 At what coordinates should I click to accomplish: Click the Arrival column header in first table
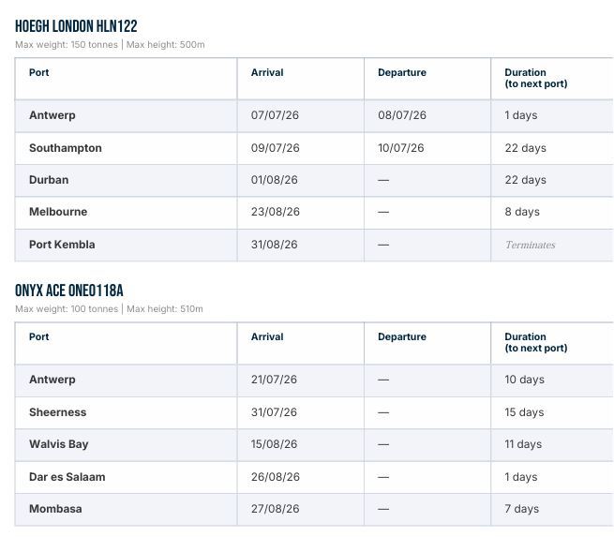(267, 73)
